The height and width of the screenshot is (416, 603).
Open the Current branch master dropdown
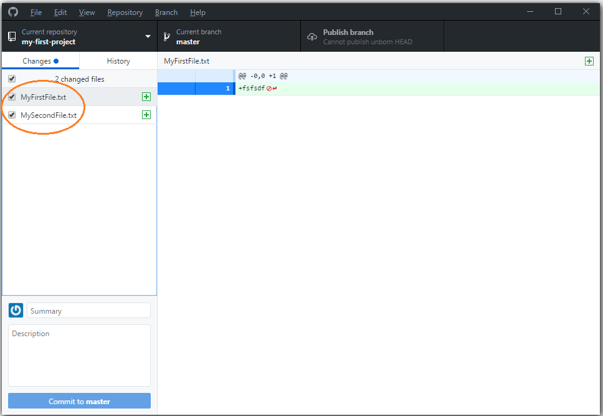pyautogui.click(x=229, y=36)
